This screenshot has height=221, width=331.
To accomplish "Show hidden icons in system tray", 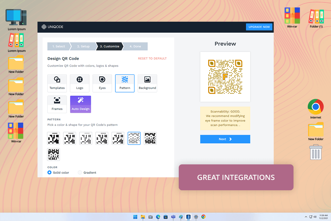I will pyautogui.click(x=306, y=217).
